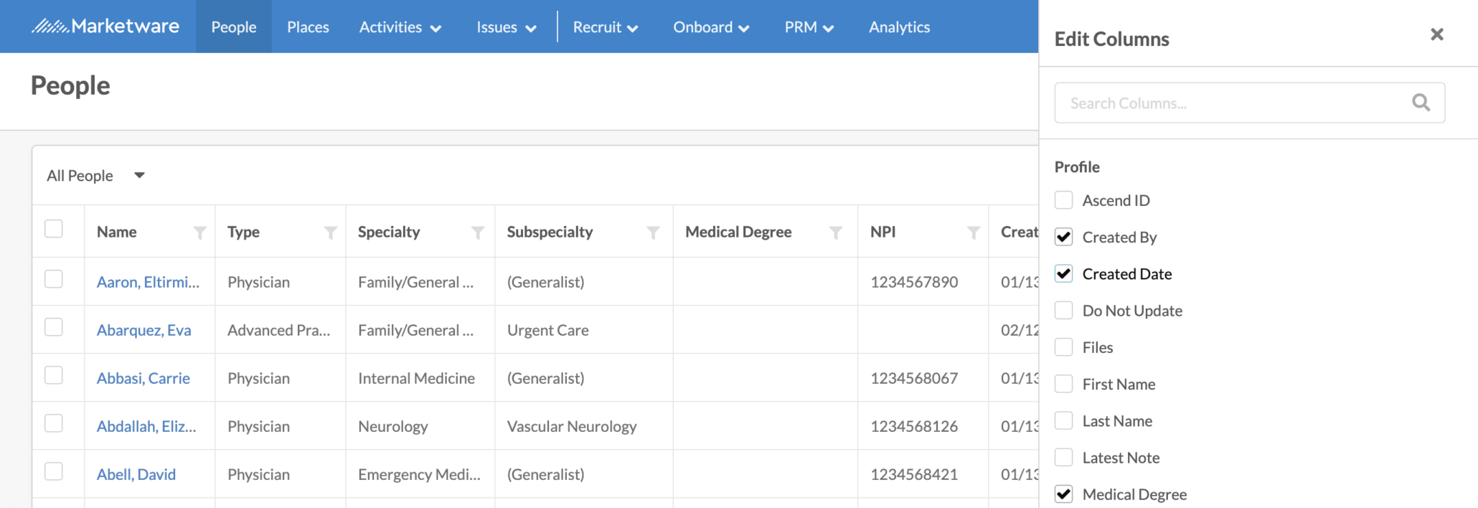Sort by the Subspecialty column header
1478x508 pixels.
tap(550, 232)
